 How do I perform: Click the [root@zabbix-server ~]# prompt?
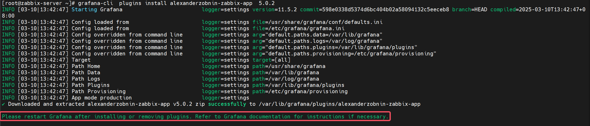pos(38,3)
